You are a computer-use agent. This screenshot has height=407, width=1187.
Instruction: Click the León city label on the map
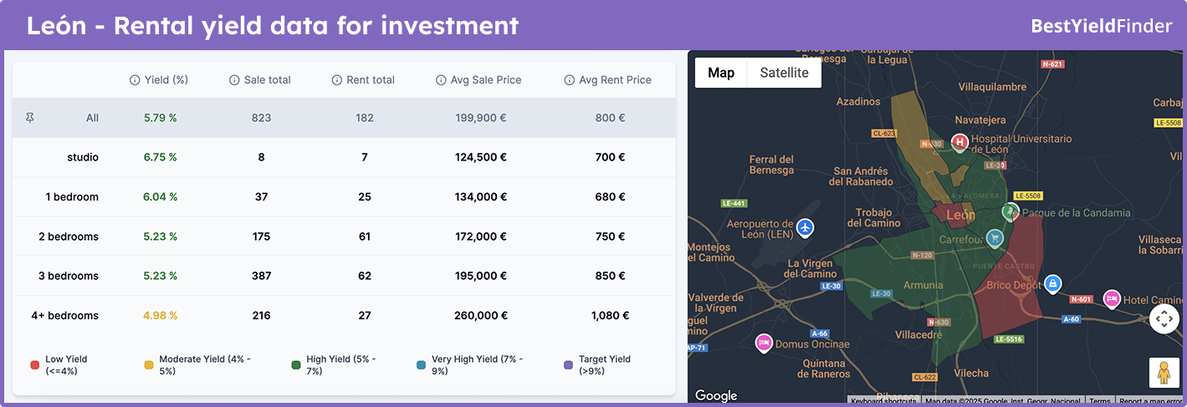(959, 215)
